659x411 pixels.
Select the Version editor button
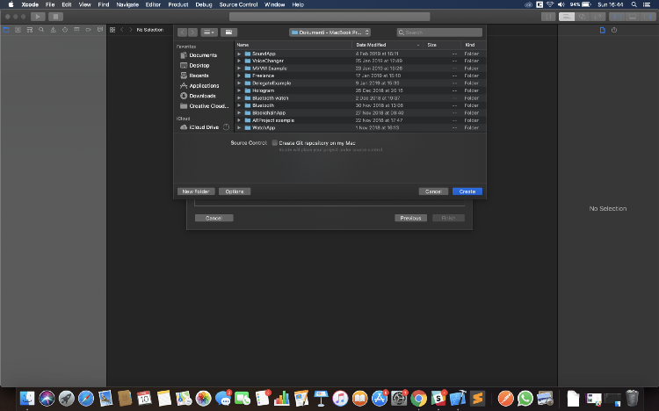pos(597,17)
